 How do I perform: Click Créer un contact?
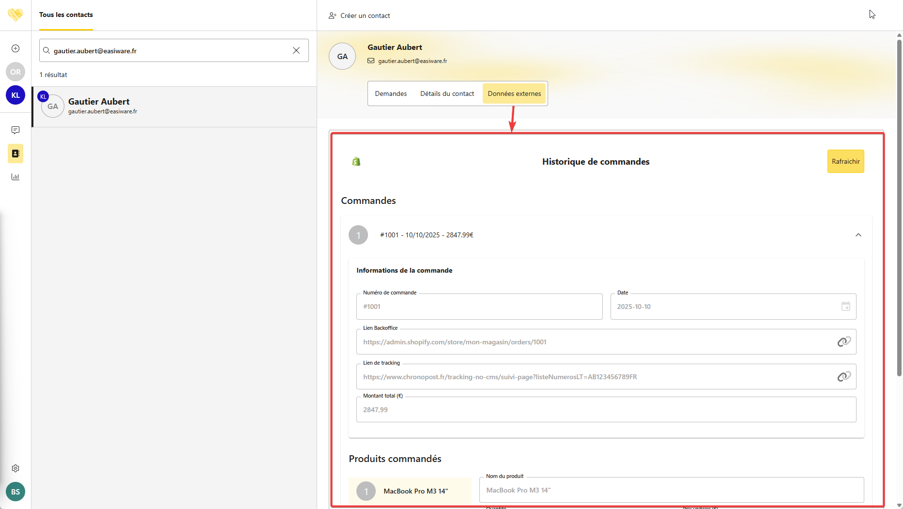(x=359, y=15)
